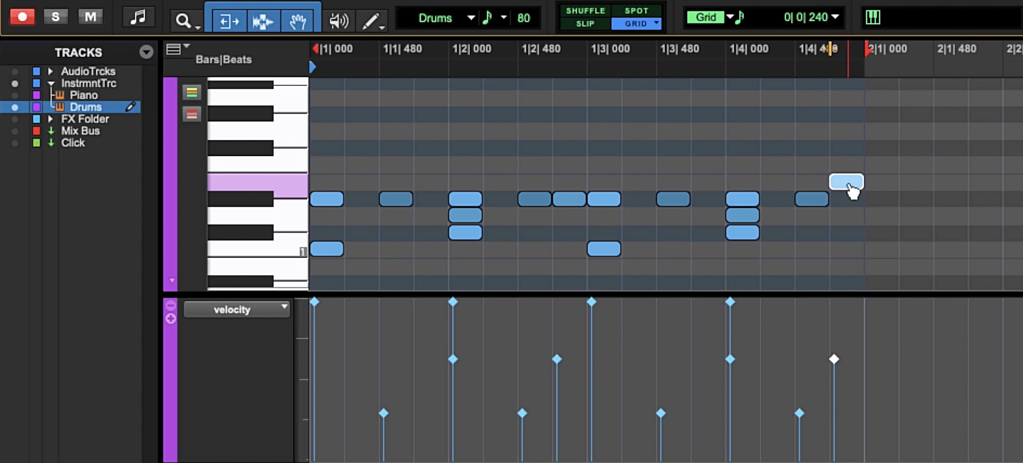Select the Zoomer tool

(x=183, y=20)
